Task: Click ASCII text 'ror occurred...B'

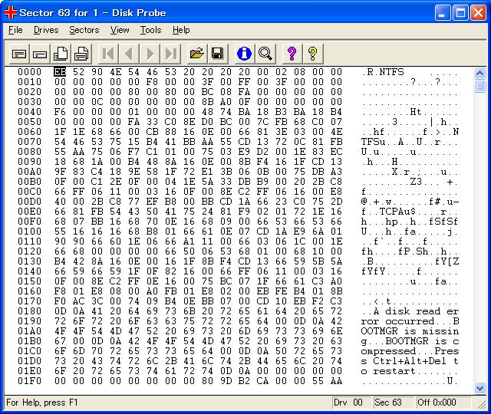Action: [x=410, y=321]
